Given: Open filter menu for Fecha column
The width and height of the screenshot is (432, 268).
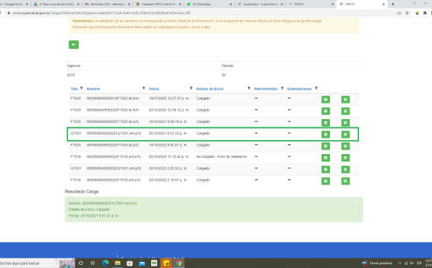Looking at the screenshot, I should [x=191, y=89].
